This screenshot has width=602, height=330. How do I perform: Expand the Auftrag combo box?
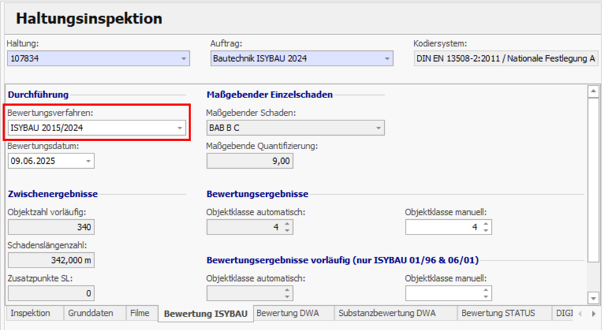tap(387, 59)
